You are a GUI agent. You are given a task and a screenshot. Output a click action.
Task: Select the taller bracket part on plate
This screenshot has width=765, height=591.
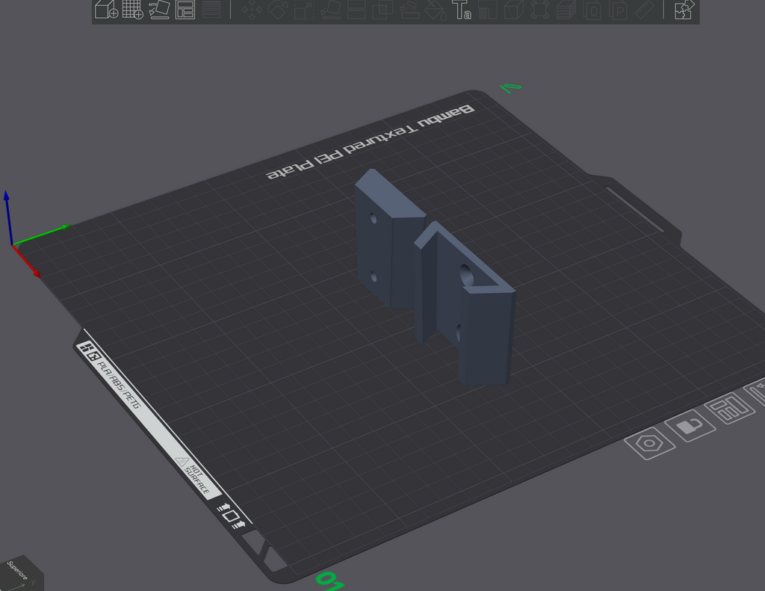[465, 303]
